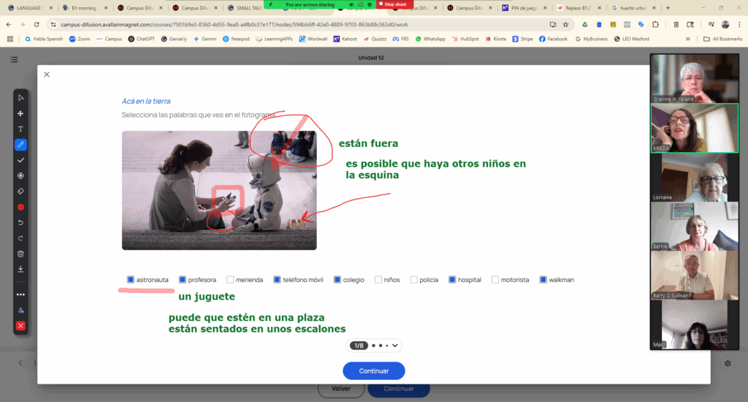Open WhatsApp bookmark
This screenshot has height=402, width=748.
pyautogui.click(x=430, y=39)
